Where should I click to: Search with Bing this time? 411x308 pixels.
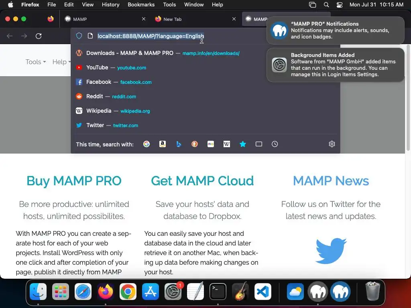coord(179,144)
